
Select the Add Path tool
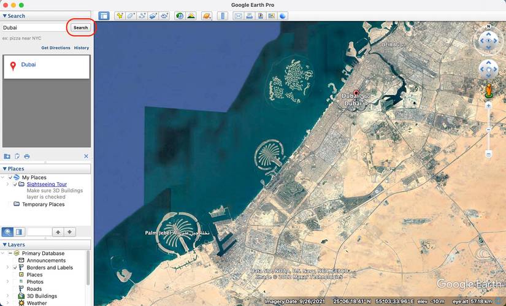(142, 16)
